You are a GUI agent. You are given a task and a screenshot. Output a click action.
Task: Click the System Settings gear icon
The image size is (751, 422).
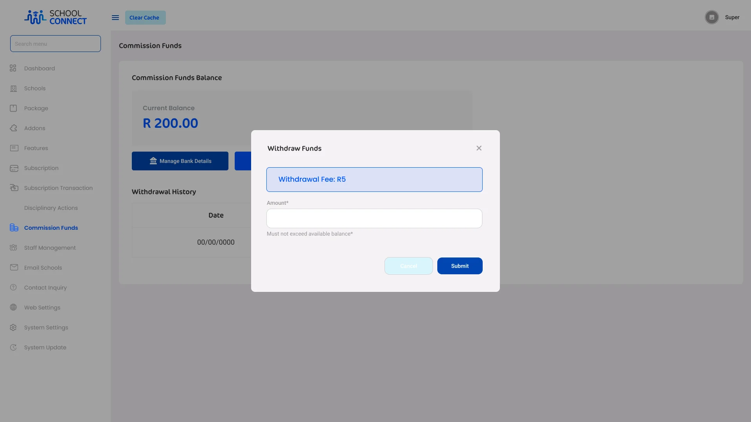click(x=13, y=327)
